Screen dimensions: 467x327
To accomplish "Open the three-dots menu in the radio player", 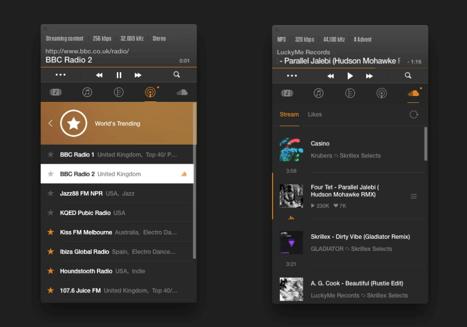I will 60,75.
